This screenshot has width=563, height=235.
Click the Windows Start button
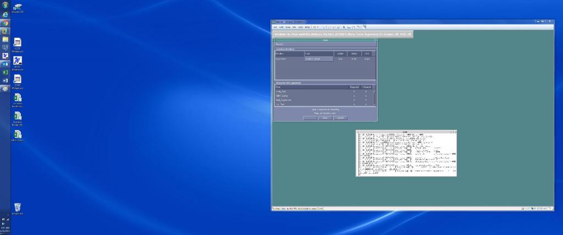coord(5,4)
